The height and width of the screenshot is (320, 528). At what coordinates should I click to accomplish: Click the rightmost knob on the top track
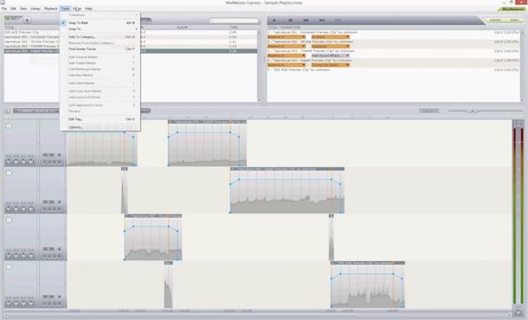[31, 163]
